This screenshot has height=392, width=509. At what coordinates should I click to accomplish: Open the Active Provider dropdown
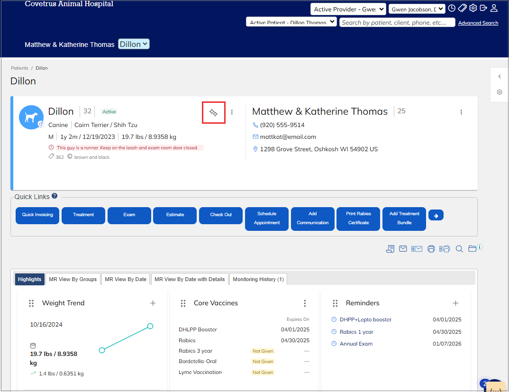point(348,9)
